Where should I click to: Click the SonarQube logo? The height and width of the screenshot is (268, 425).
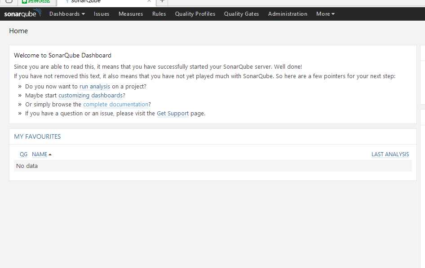click(x=23, y=13)
